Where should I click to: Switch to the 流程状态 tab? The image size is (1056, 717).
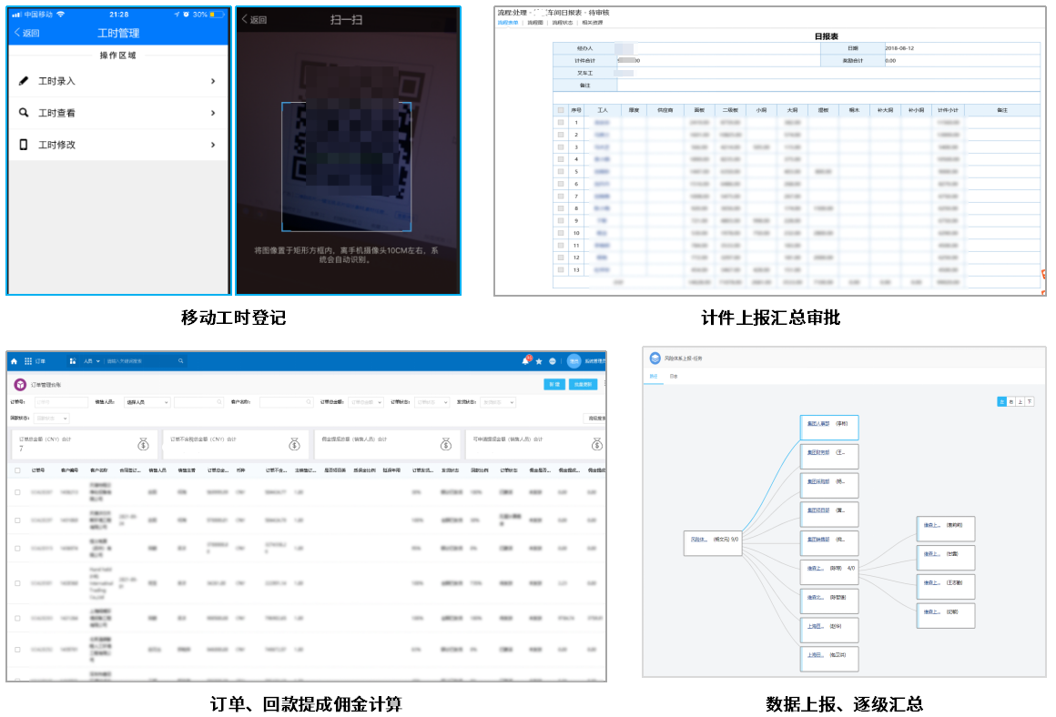click(x=563, y=23)
